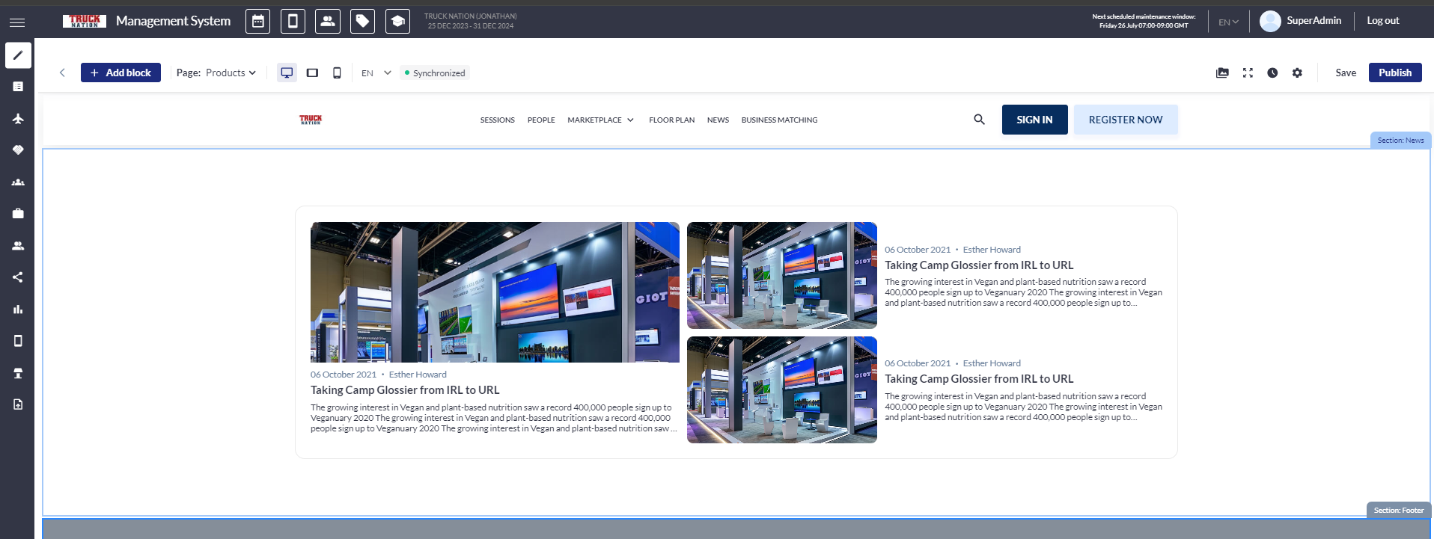
Task: Open the media gallery icon
Action: (1222, 73)
